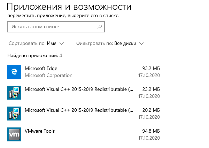Select the VMware Tools list entry name
Viewport: 209px width, 148px height.
tap(40, 131)
